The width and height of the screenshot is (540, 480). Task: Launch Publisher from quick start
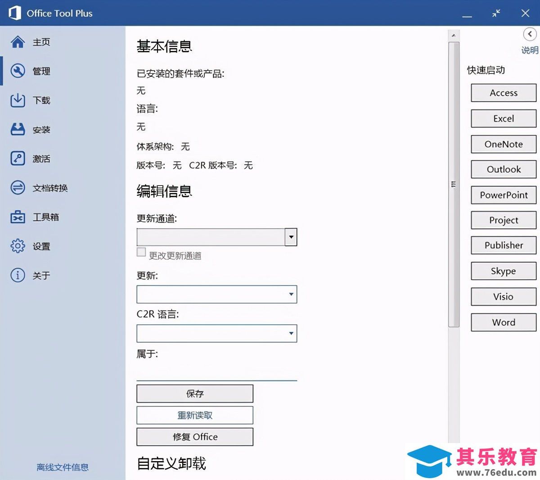click(504, 245)
